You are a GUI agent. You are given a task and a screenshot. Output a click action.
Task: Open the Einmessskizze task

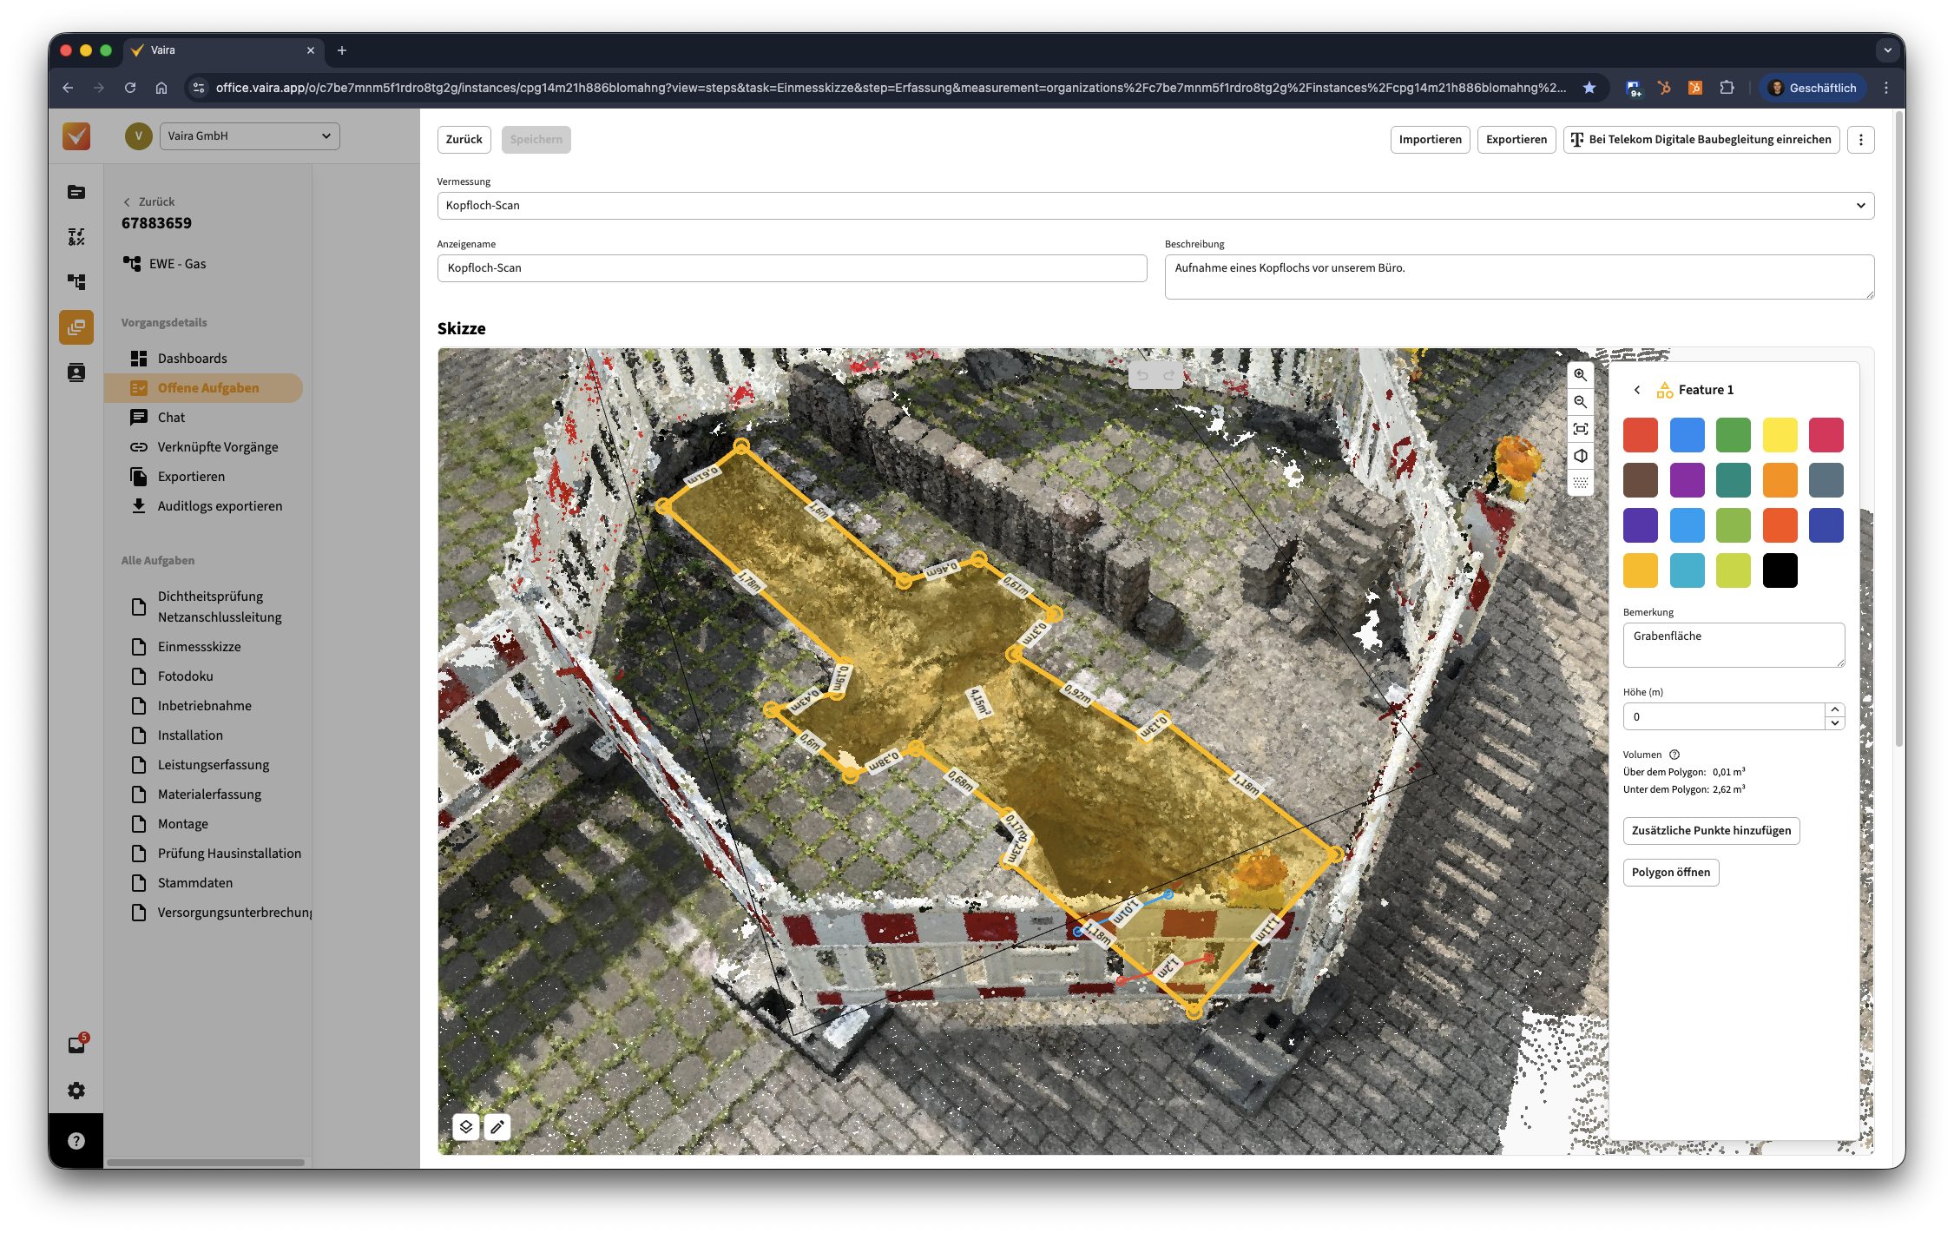pyautogui.click(x=199, y=647)
